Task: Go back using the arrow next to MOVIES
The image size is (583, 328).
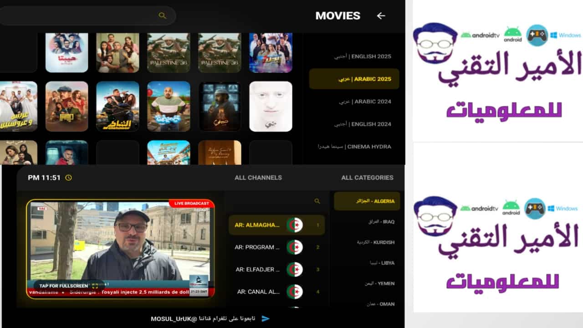Action: (x=381, y=15)
